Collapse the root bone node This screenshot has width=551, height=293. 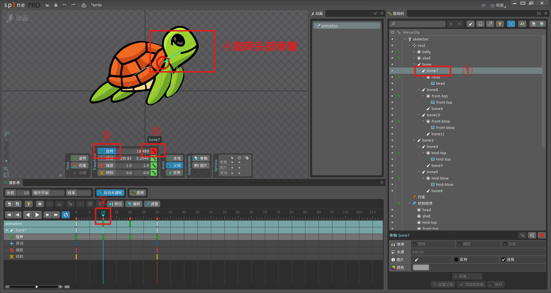(x=410, y=45)
